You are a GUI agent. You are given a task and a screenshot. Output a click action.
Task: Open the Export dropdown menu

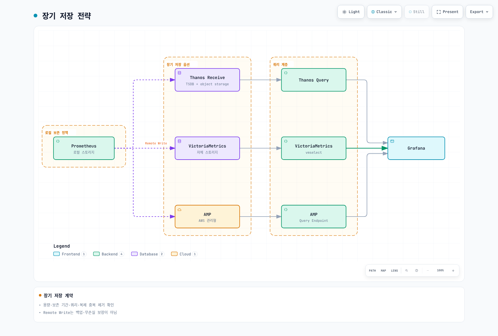coord(479,12)
